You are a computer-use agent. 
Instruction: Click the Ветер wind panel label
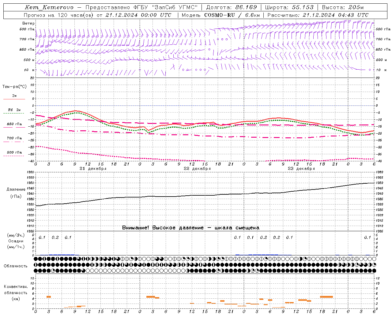pyautogui.click(x=28, y=23)
